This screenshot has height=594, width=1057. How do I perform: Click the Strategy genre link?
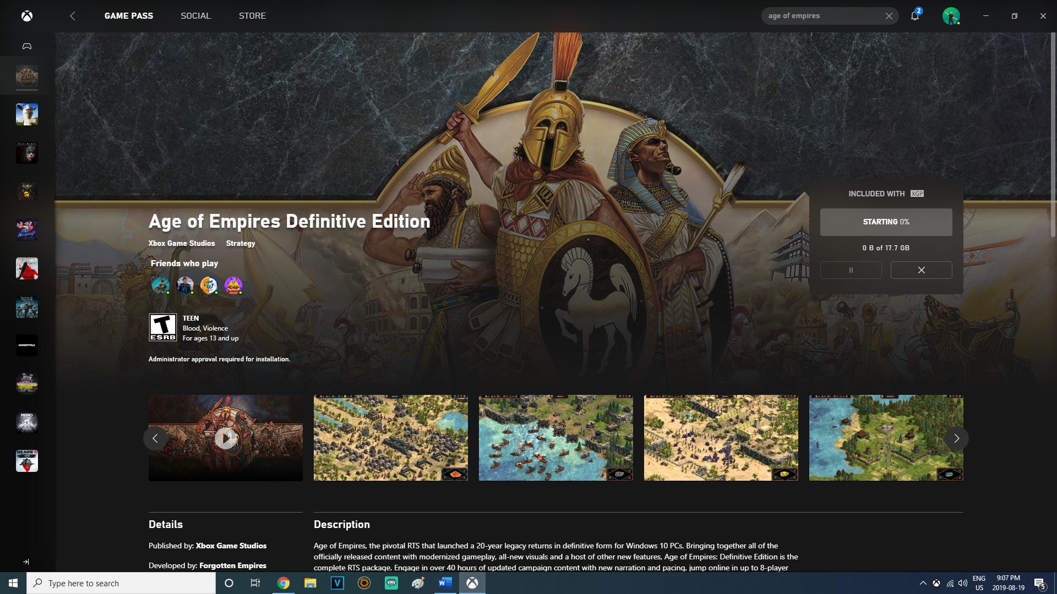point(241,243)
